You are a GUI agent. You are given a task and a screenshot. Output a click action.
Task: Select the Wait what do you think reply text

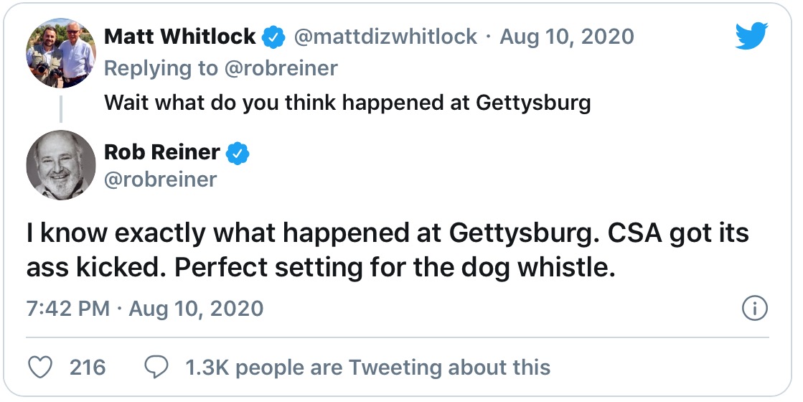click(347, 103)
